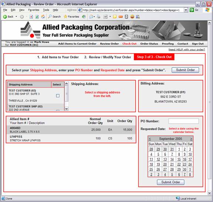Viewport: 213px width, 202px height.
Task: Click the Allied Packaging logo
Action: pyautogui.click(x=30, y=30)
